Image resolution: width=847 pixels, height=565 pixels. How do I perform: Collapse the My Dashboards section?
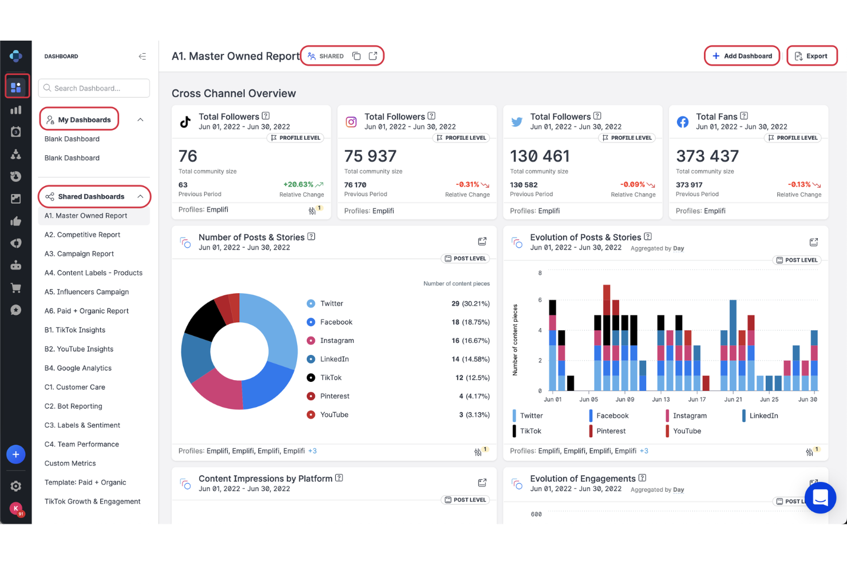140,119
